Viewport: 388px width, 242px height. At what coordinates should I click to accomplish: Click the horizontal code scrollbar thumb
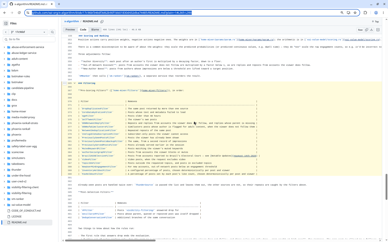(110, 240)
